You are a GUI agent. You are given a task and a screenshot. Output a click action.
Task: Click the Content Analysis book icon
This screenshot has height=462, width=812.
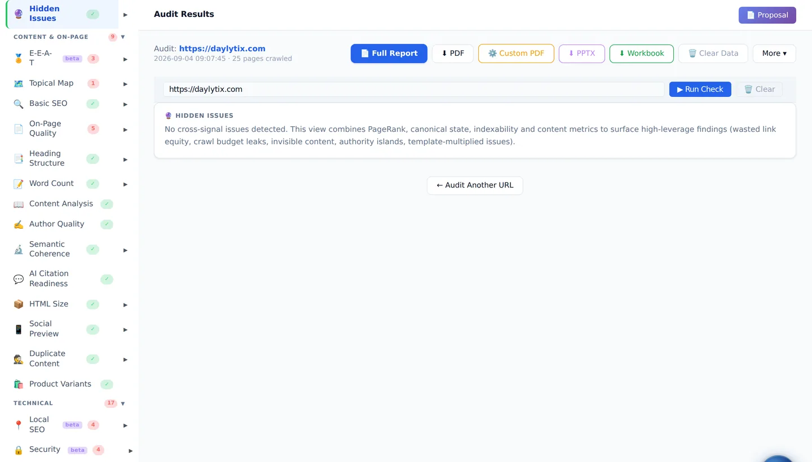click(x=19, y=204)
